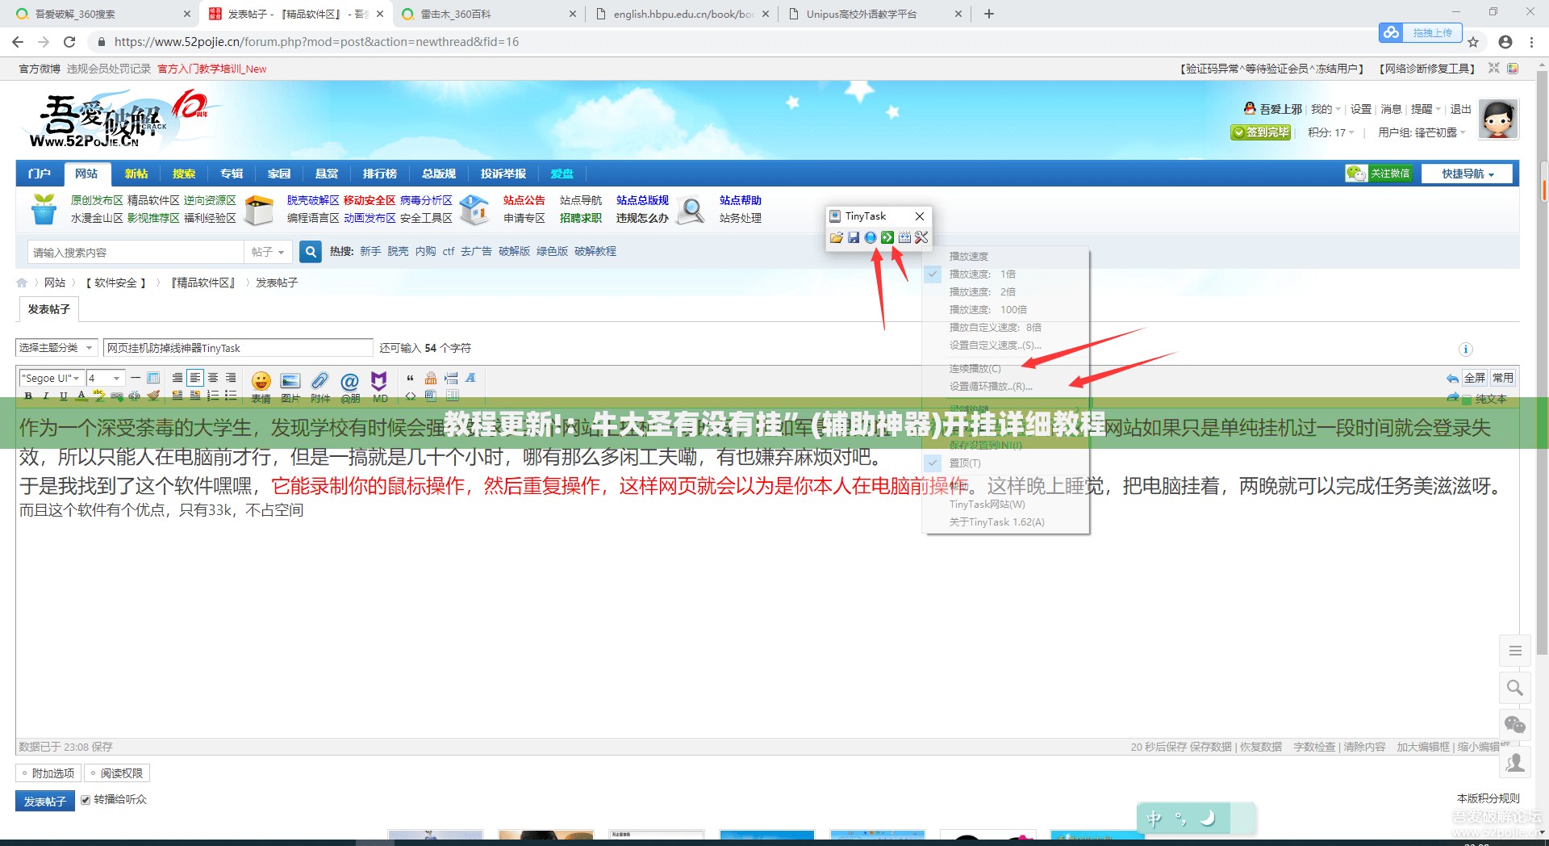The height and width of the screenshot is (846, 1549).
Task: Click the post title input field
Action: (x=238, y=348)
